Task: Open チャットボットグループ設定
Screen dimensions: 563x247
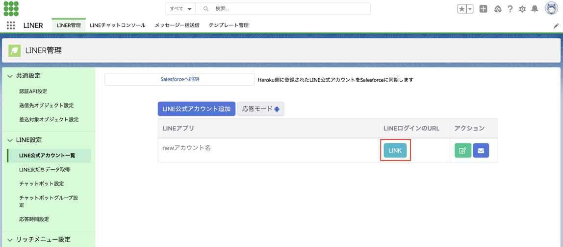Action: click(x=49, y=201)
